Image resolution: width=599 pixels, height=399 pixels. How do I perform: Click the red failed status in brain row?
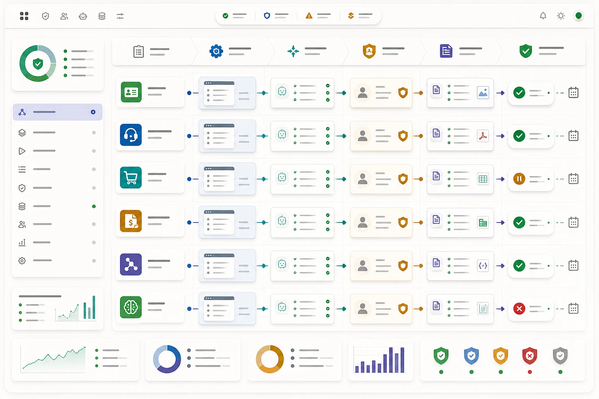click(x=519, y=309)
